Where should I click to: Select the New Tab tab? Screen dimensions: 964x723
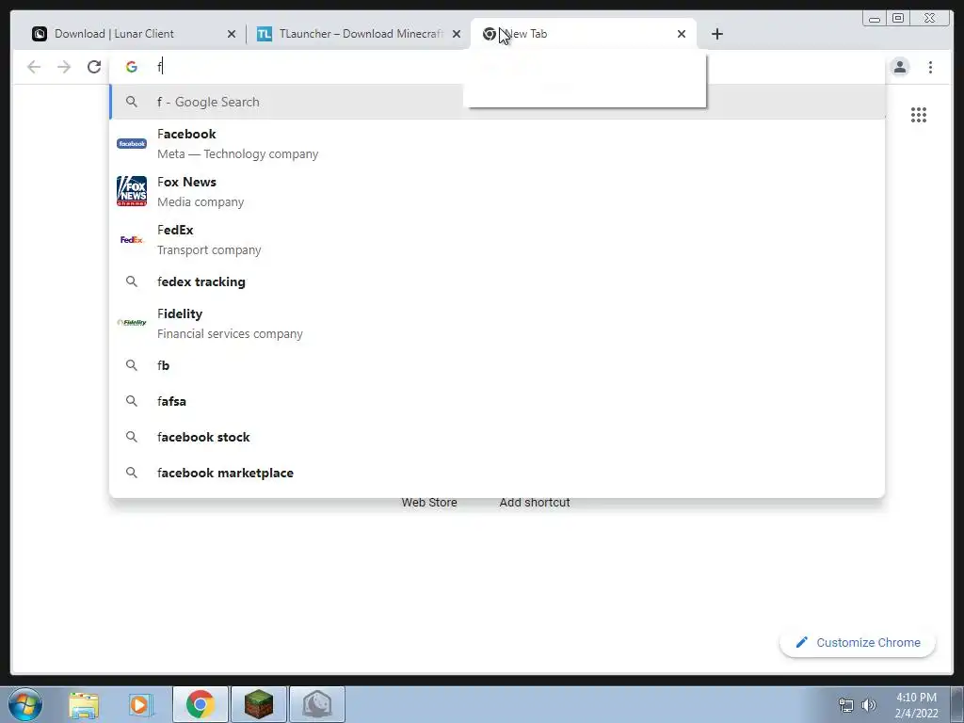pos(583,34)
